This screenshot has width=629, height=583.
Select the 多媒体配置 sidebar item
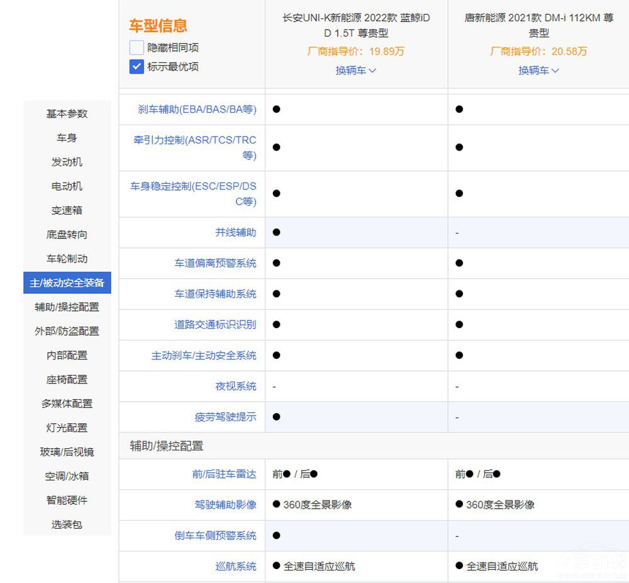(67, 404)
